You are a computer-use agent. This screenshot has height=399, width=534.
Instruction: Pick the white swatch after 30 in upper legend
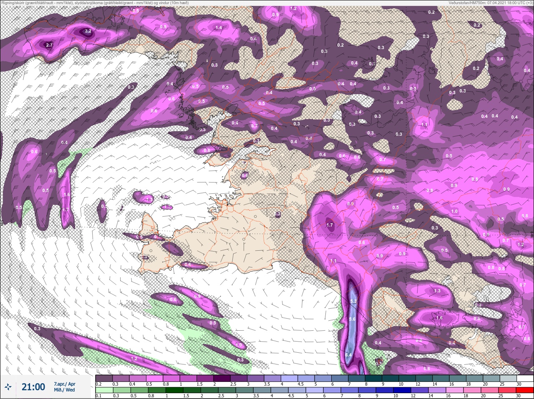pos(524,378)
